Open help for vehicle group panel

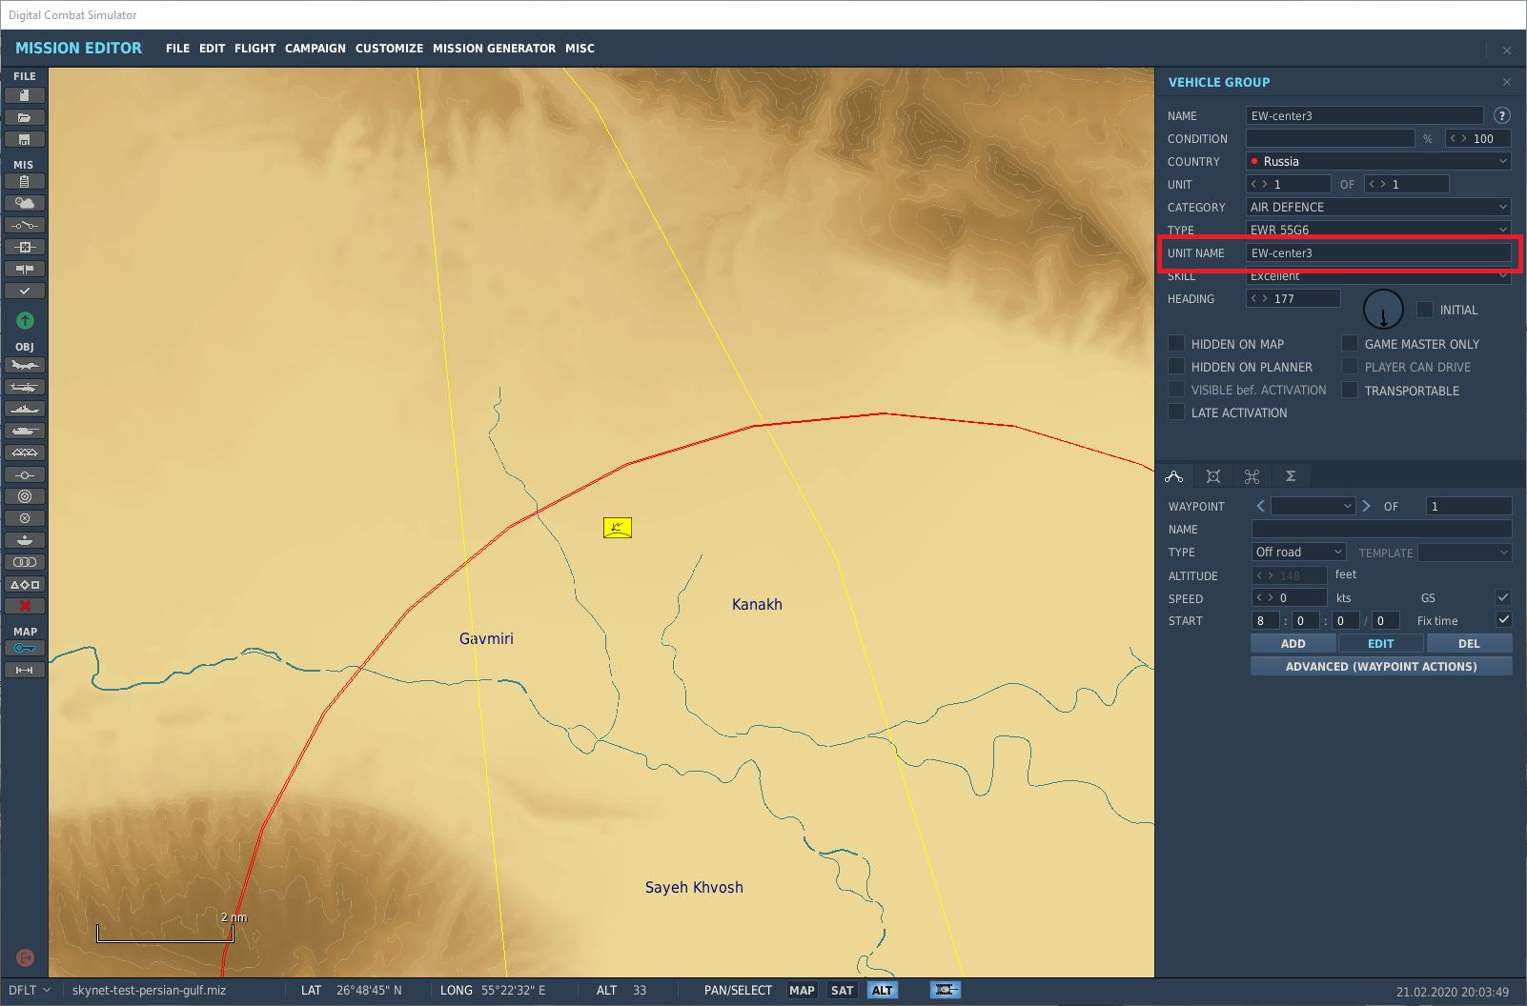(x=1501, y=115)
